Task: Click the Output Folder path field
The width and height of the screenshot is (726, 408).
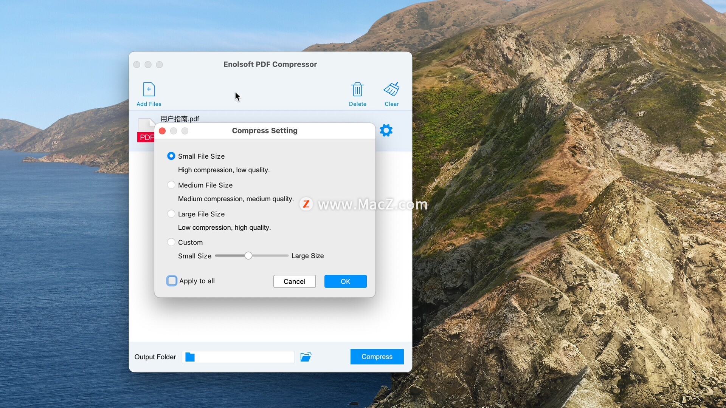Action: [x=238, y=357]
